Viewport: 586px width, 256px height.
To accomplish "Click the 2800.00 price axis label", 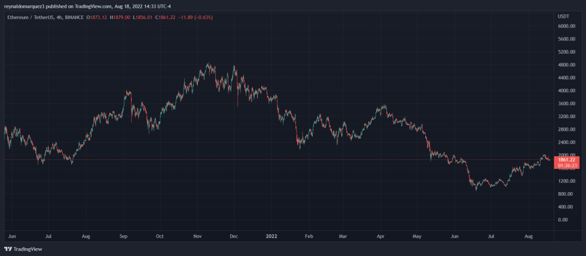I will (x=567, y=129).
